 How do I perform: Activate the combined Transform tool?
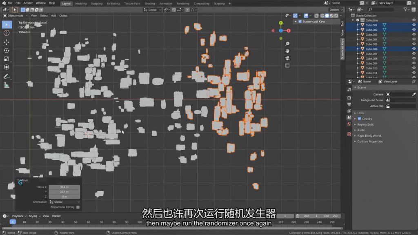7,67
